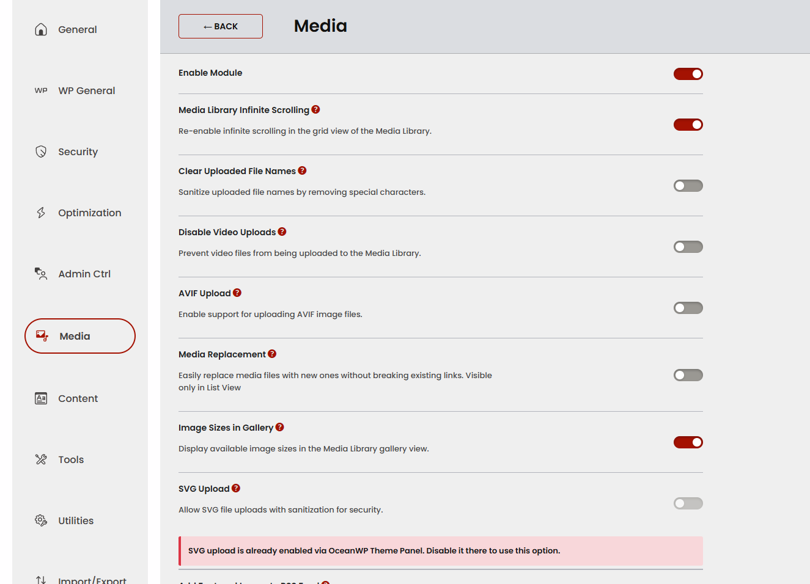
Task: Click the SVG Upload help icon
Action: (x=236, y=488)
